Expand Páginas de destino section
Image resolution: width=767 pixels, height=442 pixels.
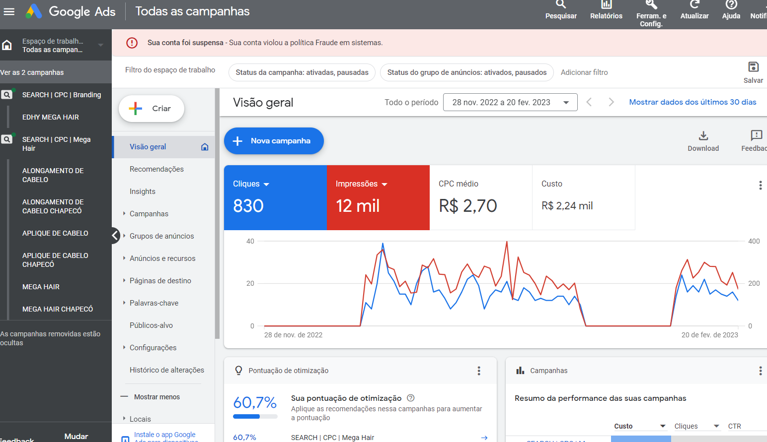pyautogui.click(x=124, y=280)
